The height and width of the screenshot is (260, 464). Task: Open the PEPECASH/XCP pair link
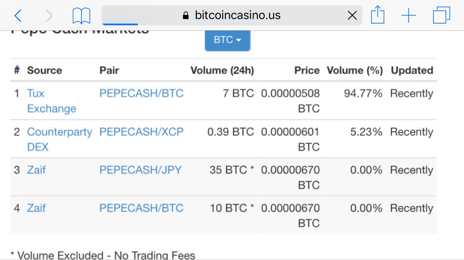(x=141, y=132)
